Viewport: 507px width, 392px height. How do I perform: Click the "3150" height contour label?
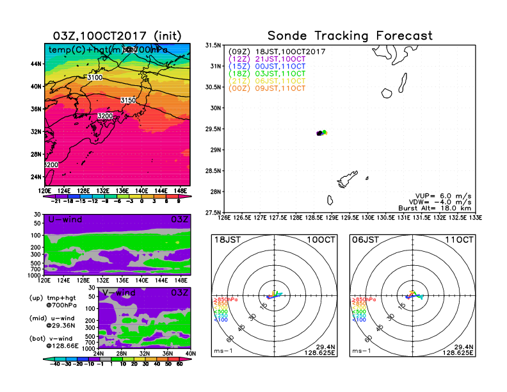point(128,101)
